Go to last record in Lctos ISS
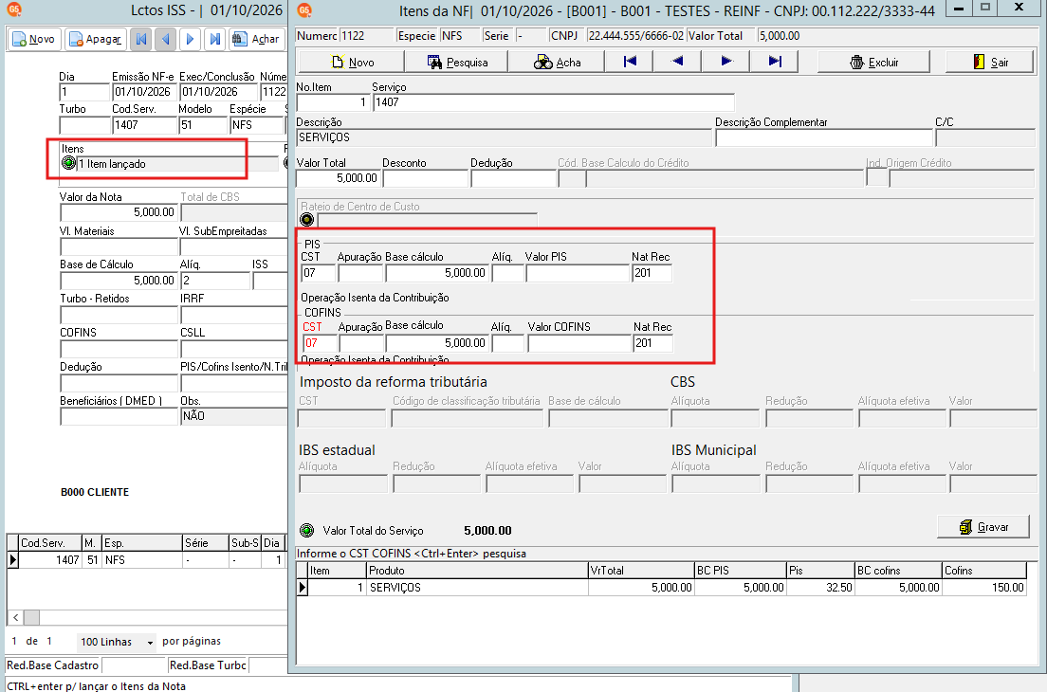1047x692 pixels. [215, 40]
